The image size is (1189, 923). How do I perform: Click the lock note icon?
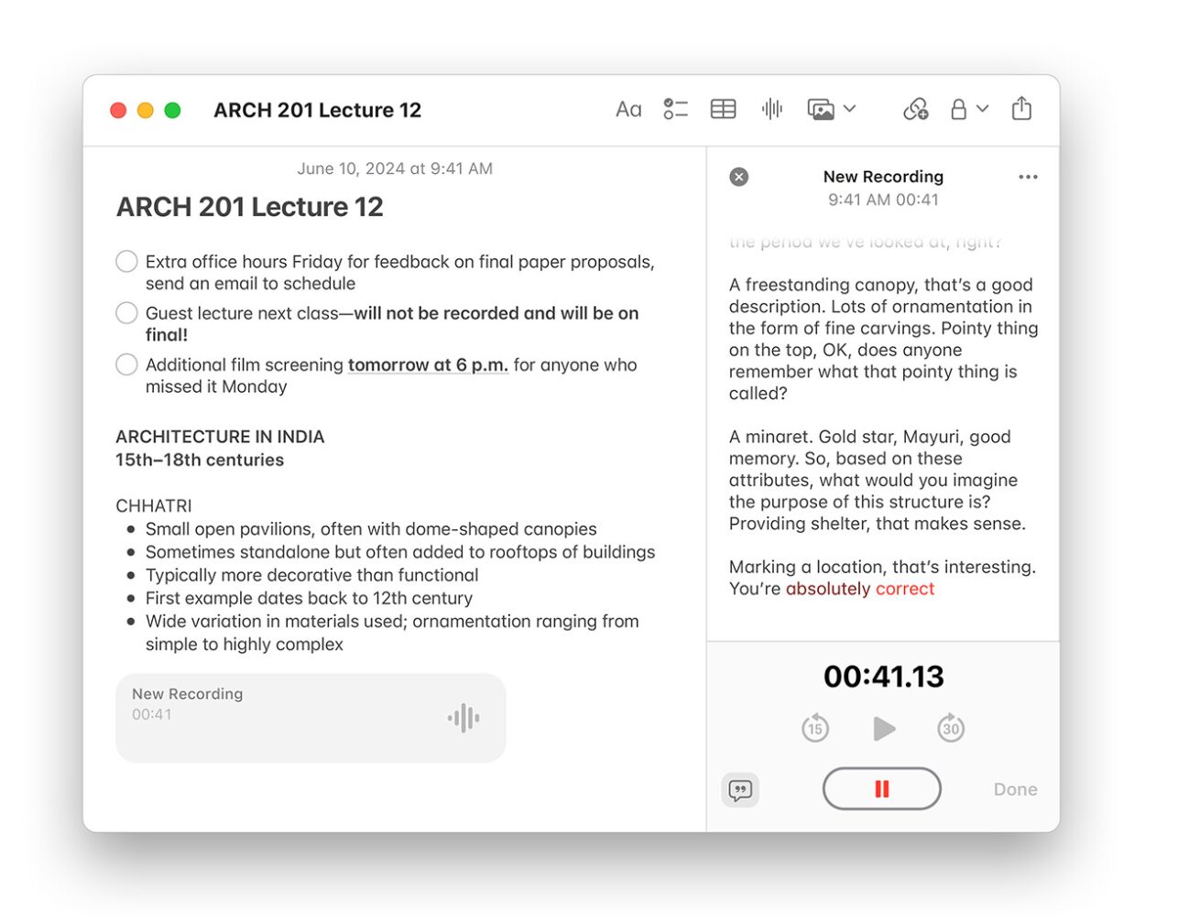(x=958, y=110)
